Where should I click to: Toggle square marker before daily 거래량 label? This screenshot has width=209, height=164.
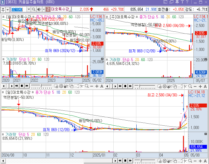3,134
